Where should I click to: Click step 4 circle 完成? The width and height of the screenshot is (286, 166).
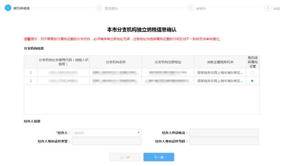[x=268, y=8]
